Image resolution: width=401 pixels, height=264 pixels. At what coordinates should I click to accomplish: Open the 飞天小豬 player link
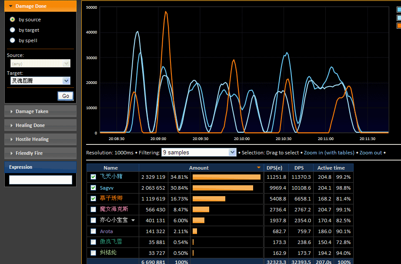tap(111, 177)
